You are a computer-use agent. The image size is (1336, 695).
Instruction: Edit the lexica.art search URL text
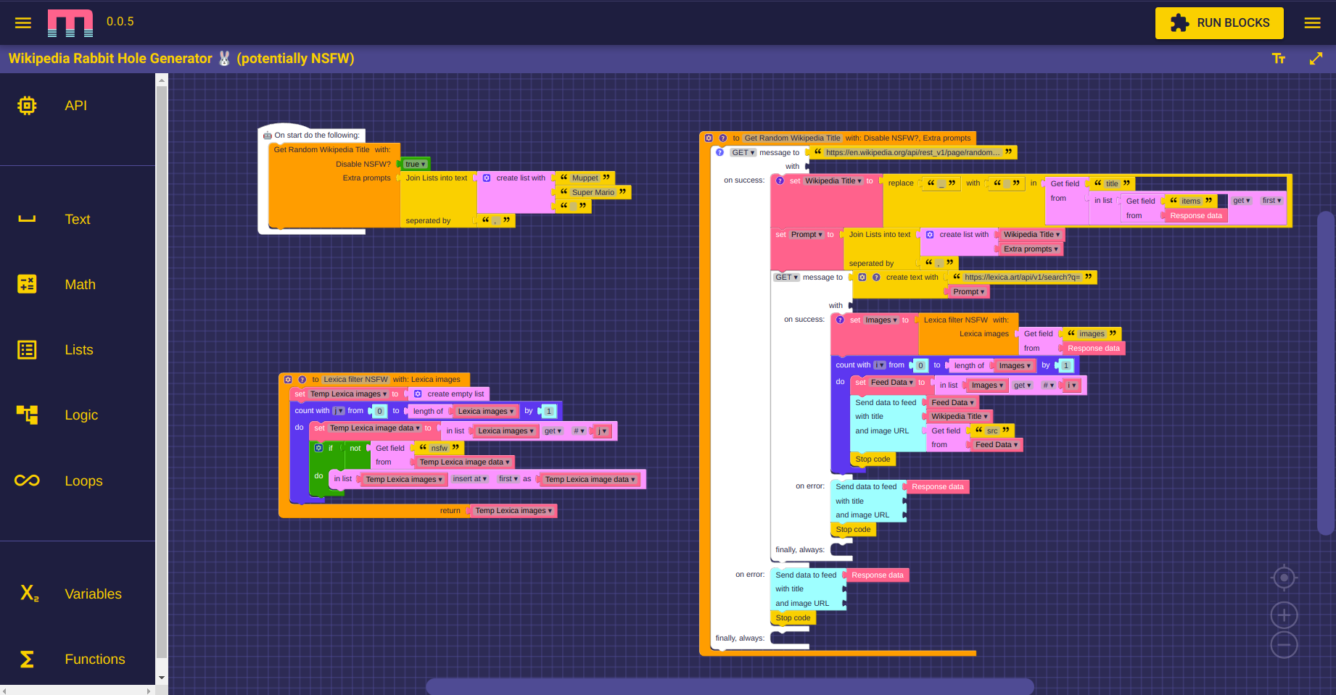pyautogui.click(x=1022, y=277)
